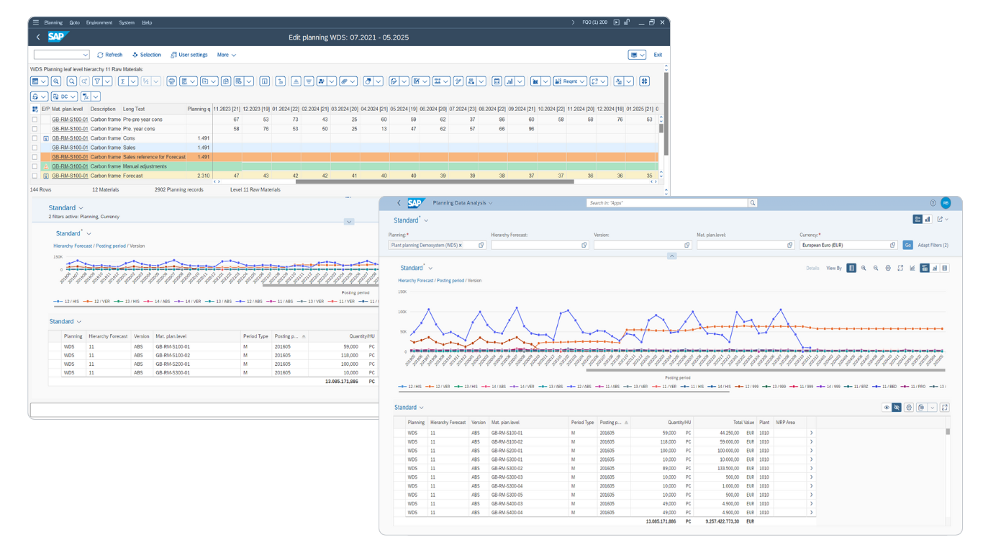
Task: Open the Environment menu
Action: (99, 22)
